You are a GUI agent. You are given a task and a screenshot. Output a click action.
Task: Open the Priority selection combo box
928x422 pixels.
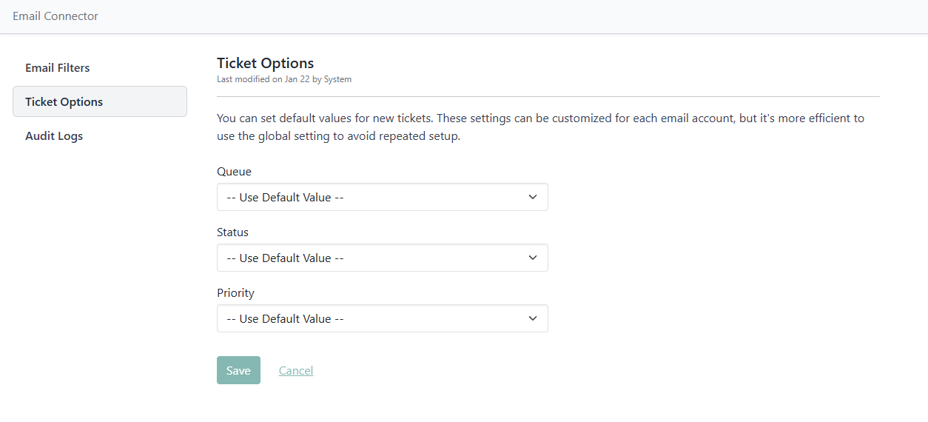coord(382,318)
